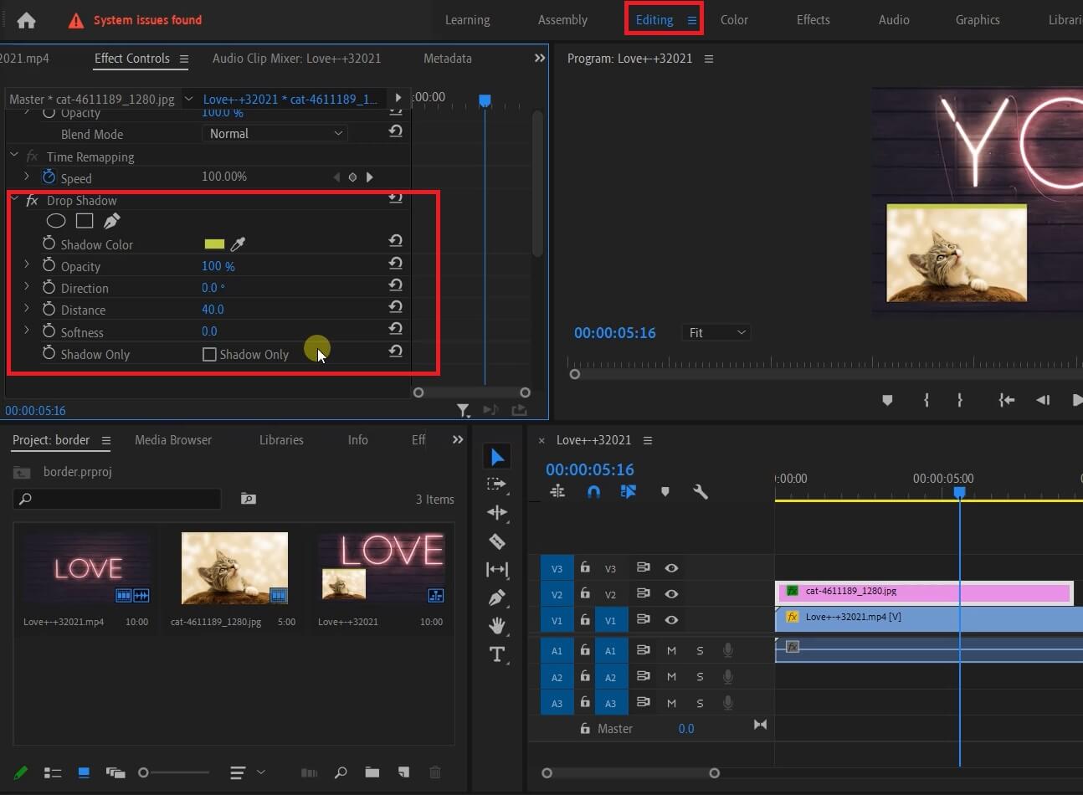Open the Effect Controls panel menu
Screen dimensions: 1083x795
[184, 59]
